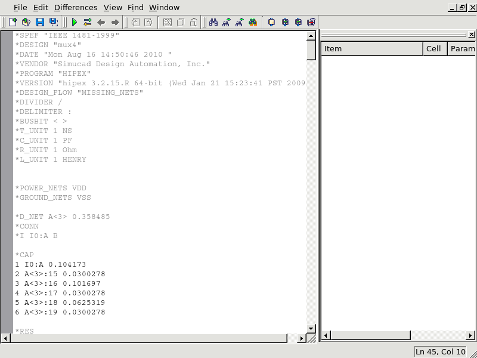Click the Open file toolbar icon
This screenshot has width=477, height=358.
tap(26, 22)
